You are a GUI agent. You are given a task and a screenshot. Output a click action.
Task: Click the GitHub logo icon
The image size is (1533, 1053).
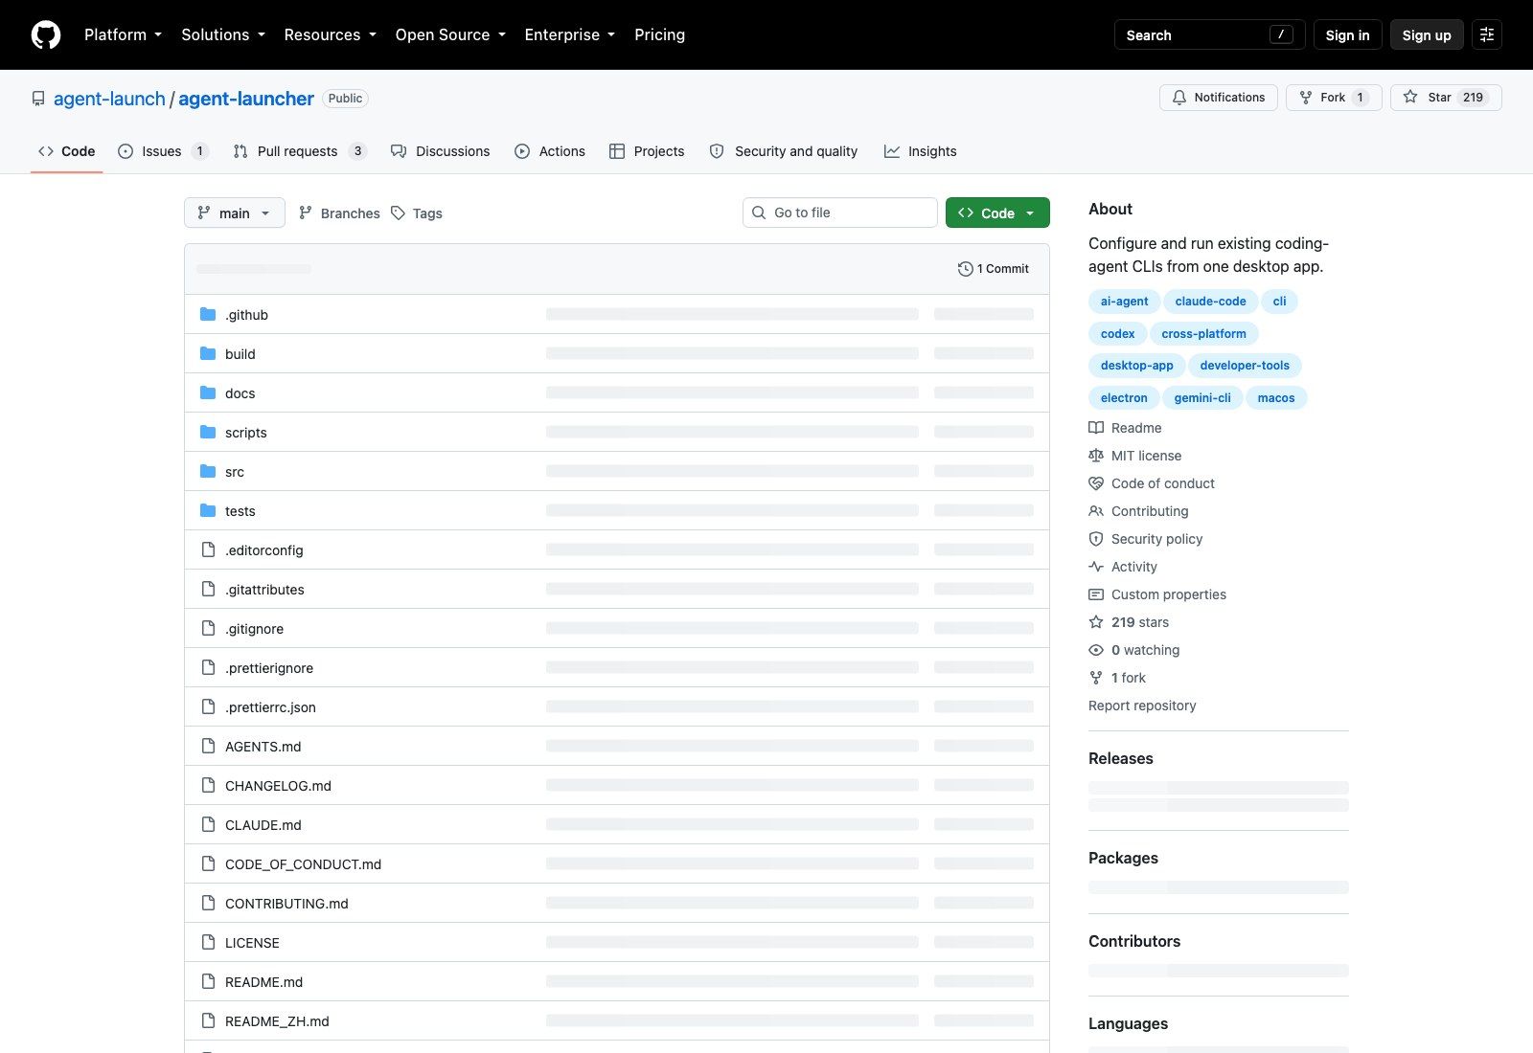(x=46, y=34)
